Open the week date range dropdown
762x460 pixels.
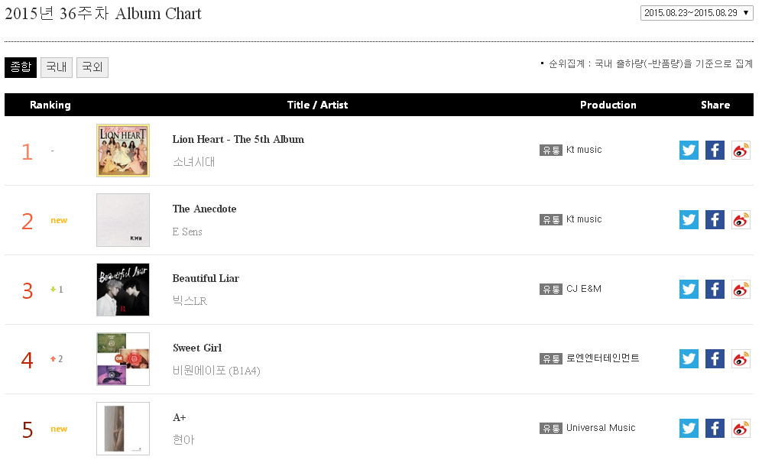tap(697, 13)
